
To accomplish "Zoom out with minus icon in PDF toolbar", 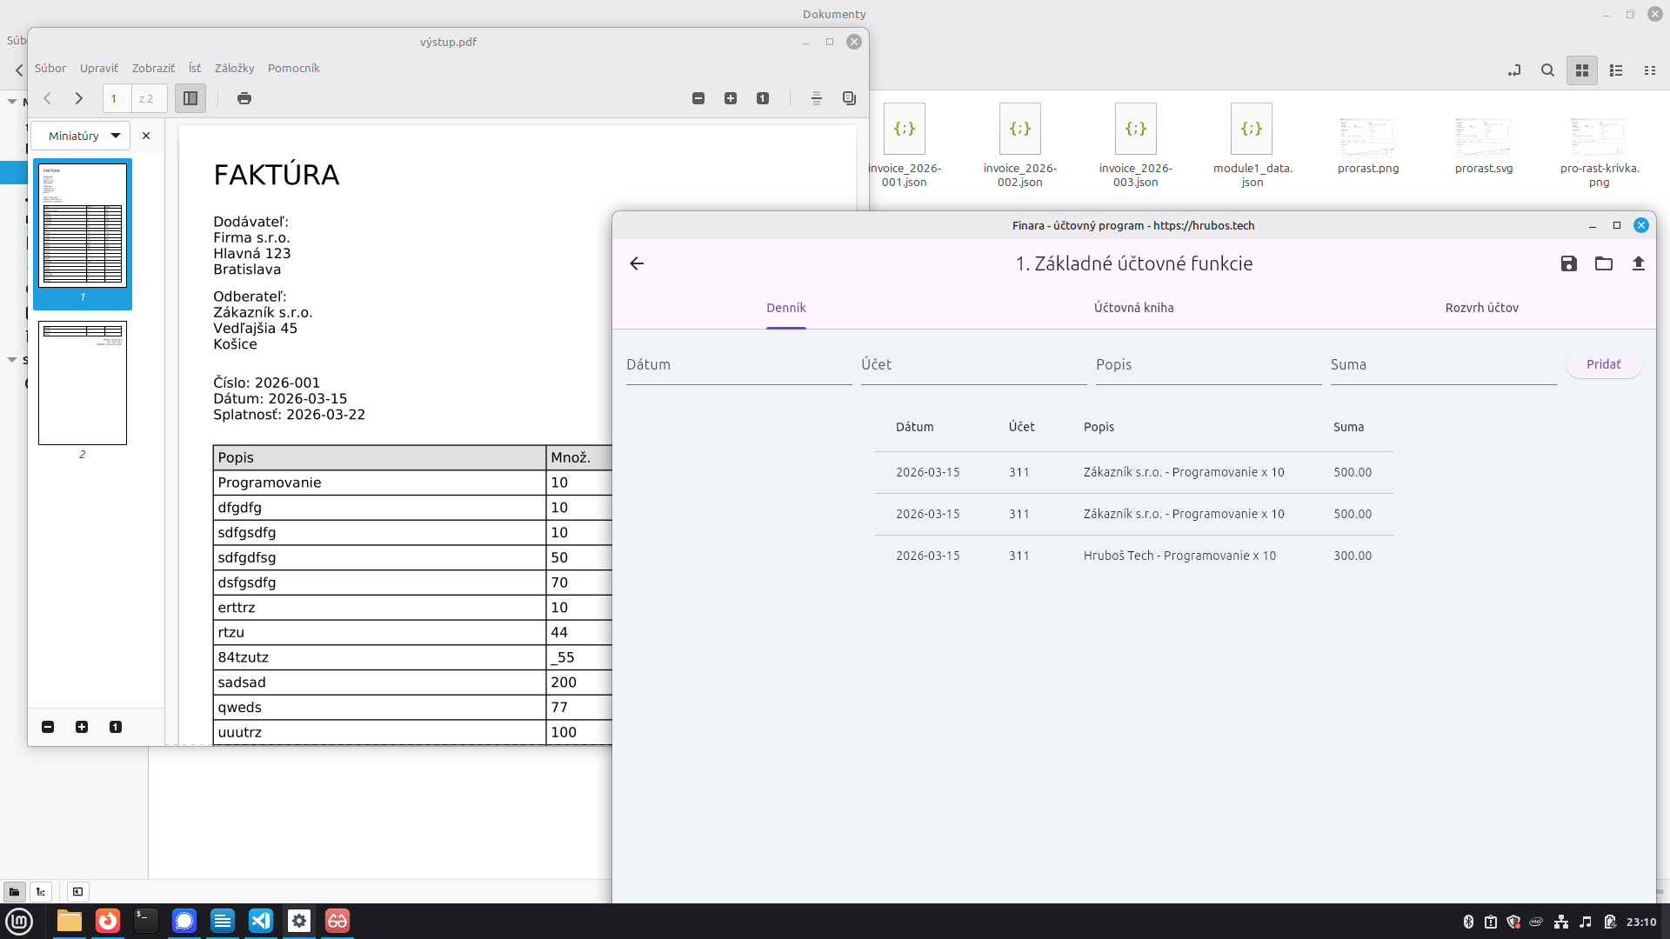I will (698, 98).
